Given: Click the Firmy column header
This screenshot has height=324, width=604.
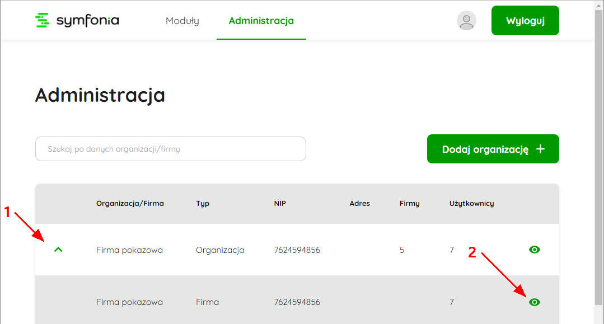Looking at the screenshot, I should tap(409, 204).
